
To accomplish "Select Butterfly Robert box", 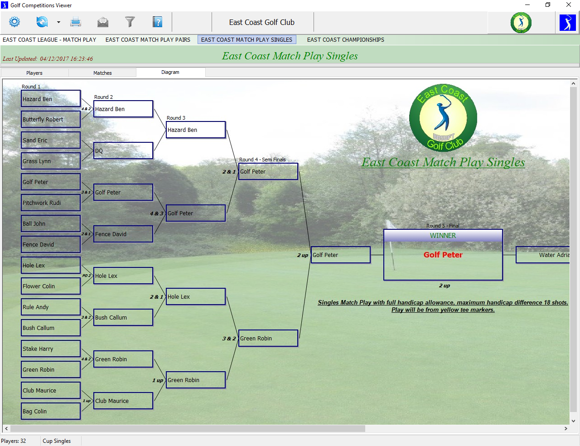I will click(51, 119).
